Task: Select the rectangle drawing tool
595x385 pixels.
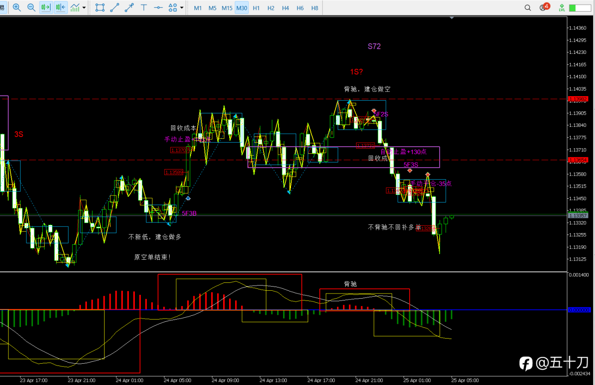Action: coord(100,7)
